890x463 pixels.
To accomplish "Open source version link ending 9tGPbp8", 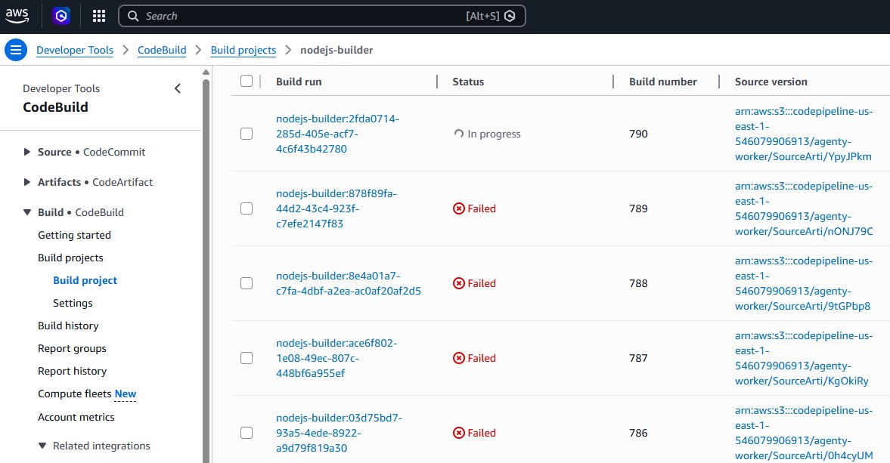I will coord(804,283).
